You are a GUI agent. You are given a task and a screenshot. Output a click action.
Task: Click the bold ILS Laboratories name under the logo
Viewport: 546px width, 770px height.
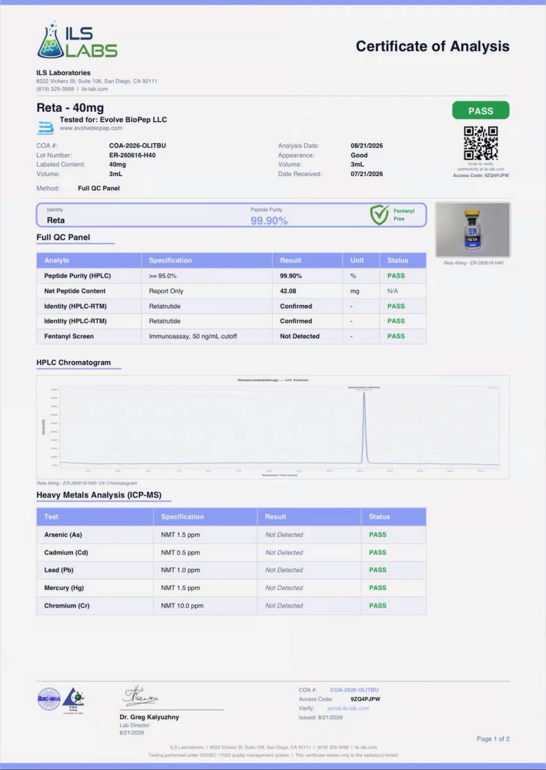click(63, 73)
